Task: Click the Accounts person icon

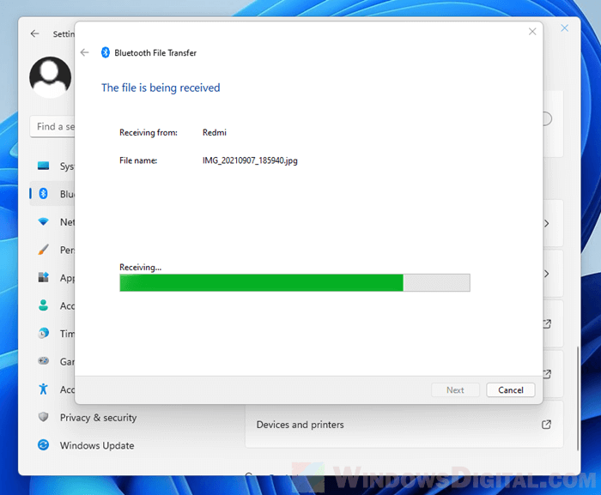Action: coord(44,305)
